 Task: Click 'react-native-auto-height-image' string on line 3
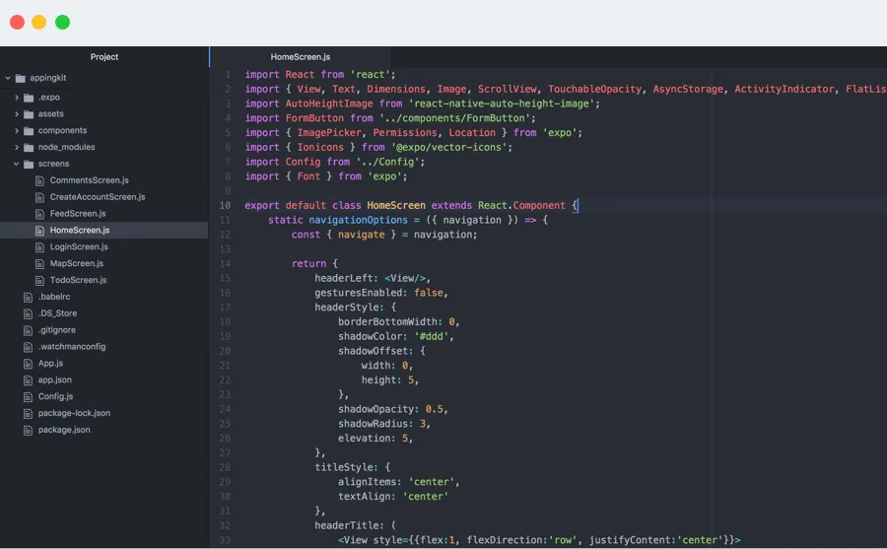(501, 103)
